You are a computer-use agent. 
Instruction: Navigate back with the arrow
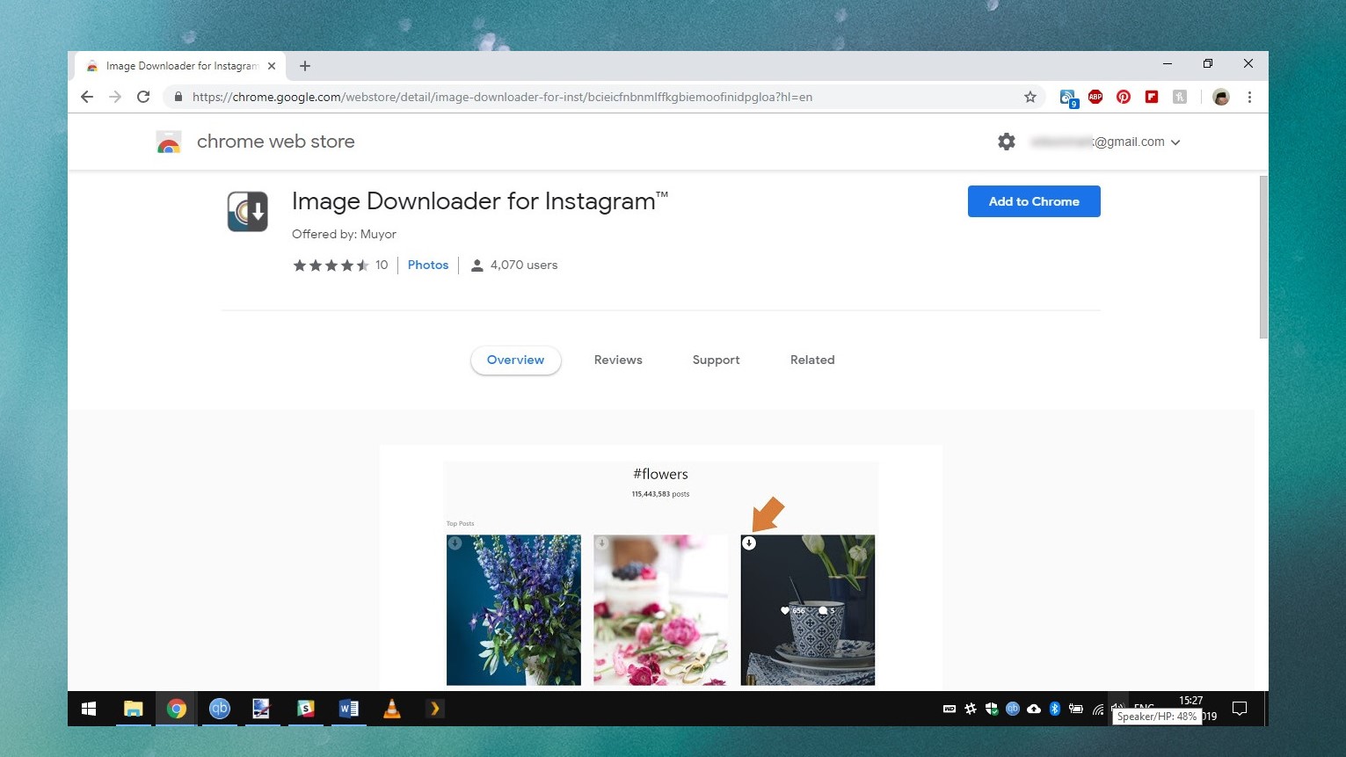pyautogui.click(x=86, y=97)
